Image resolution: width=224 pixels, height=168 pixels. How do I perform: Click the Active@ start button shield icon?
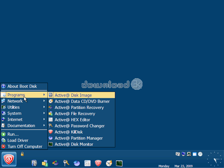[x=9, y=159]
